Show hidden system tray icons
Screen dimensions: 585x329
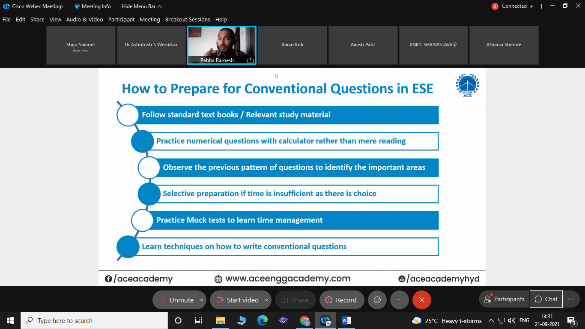(491, 320)
